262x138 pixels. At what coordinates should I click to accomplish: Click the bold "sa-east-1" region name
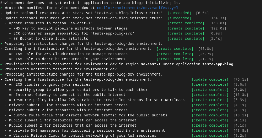click(151, 64)
